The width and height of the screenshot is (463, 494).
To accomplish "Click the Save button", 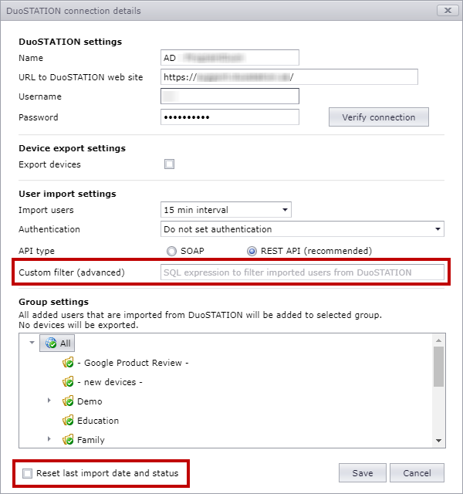I will (363, 473).
